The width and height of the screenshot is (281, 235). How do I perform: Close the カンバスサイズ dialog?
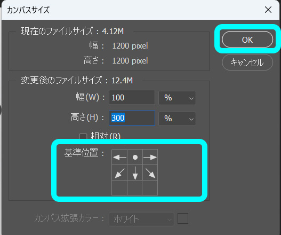coord(268,10)
